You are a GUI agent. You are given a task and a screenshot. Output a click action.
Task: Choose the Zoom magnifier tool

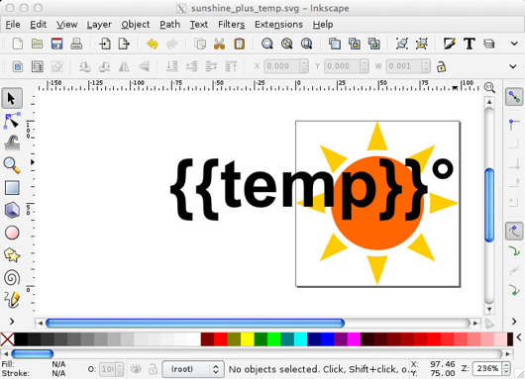point(12,165)
